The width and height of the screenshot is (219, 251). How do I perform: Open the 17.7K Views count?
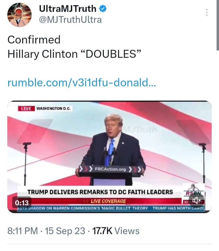(x=116, y=231)
